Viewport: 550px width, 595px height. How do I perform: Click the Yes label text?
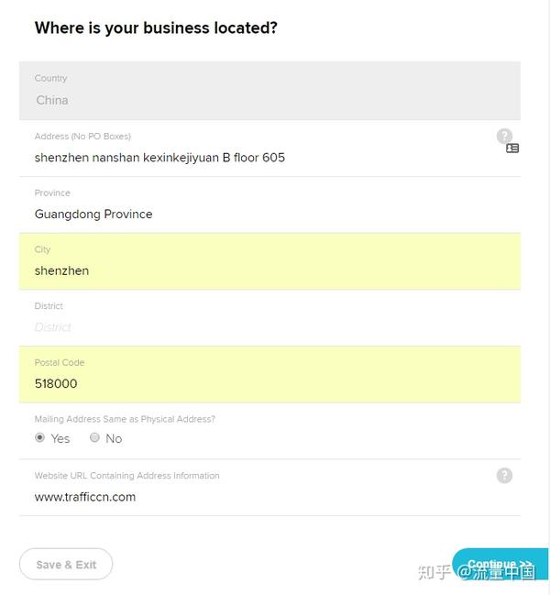pos(60,438)
